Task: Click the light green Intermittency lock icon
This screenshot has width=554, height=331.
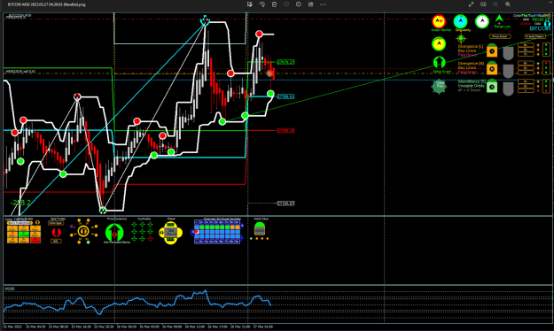Action: tap(492, 86)
